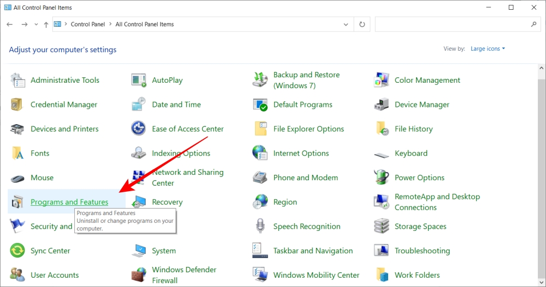Open the Default Programs icon
Image resolution: width=546 pixels, height=287 pixels.
(260, 105)
